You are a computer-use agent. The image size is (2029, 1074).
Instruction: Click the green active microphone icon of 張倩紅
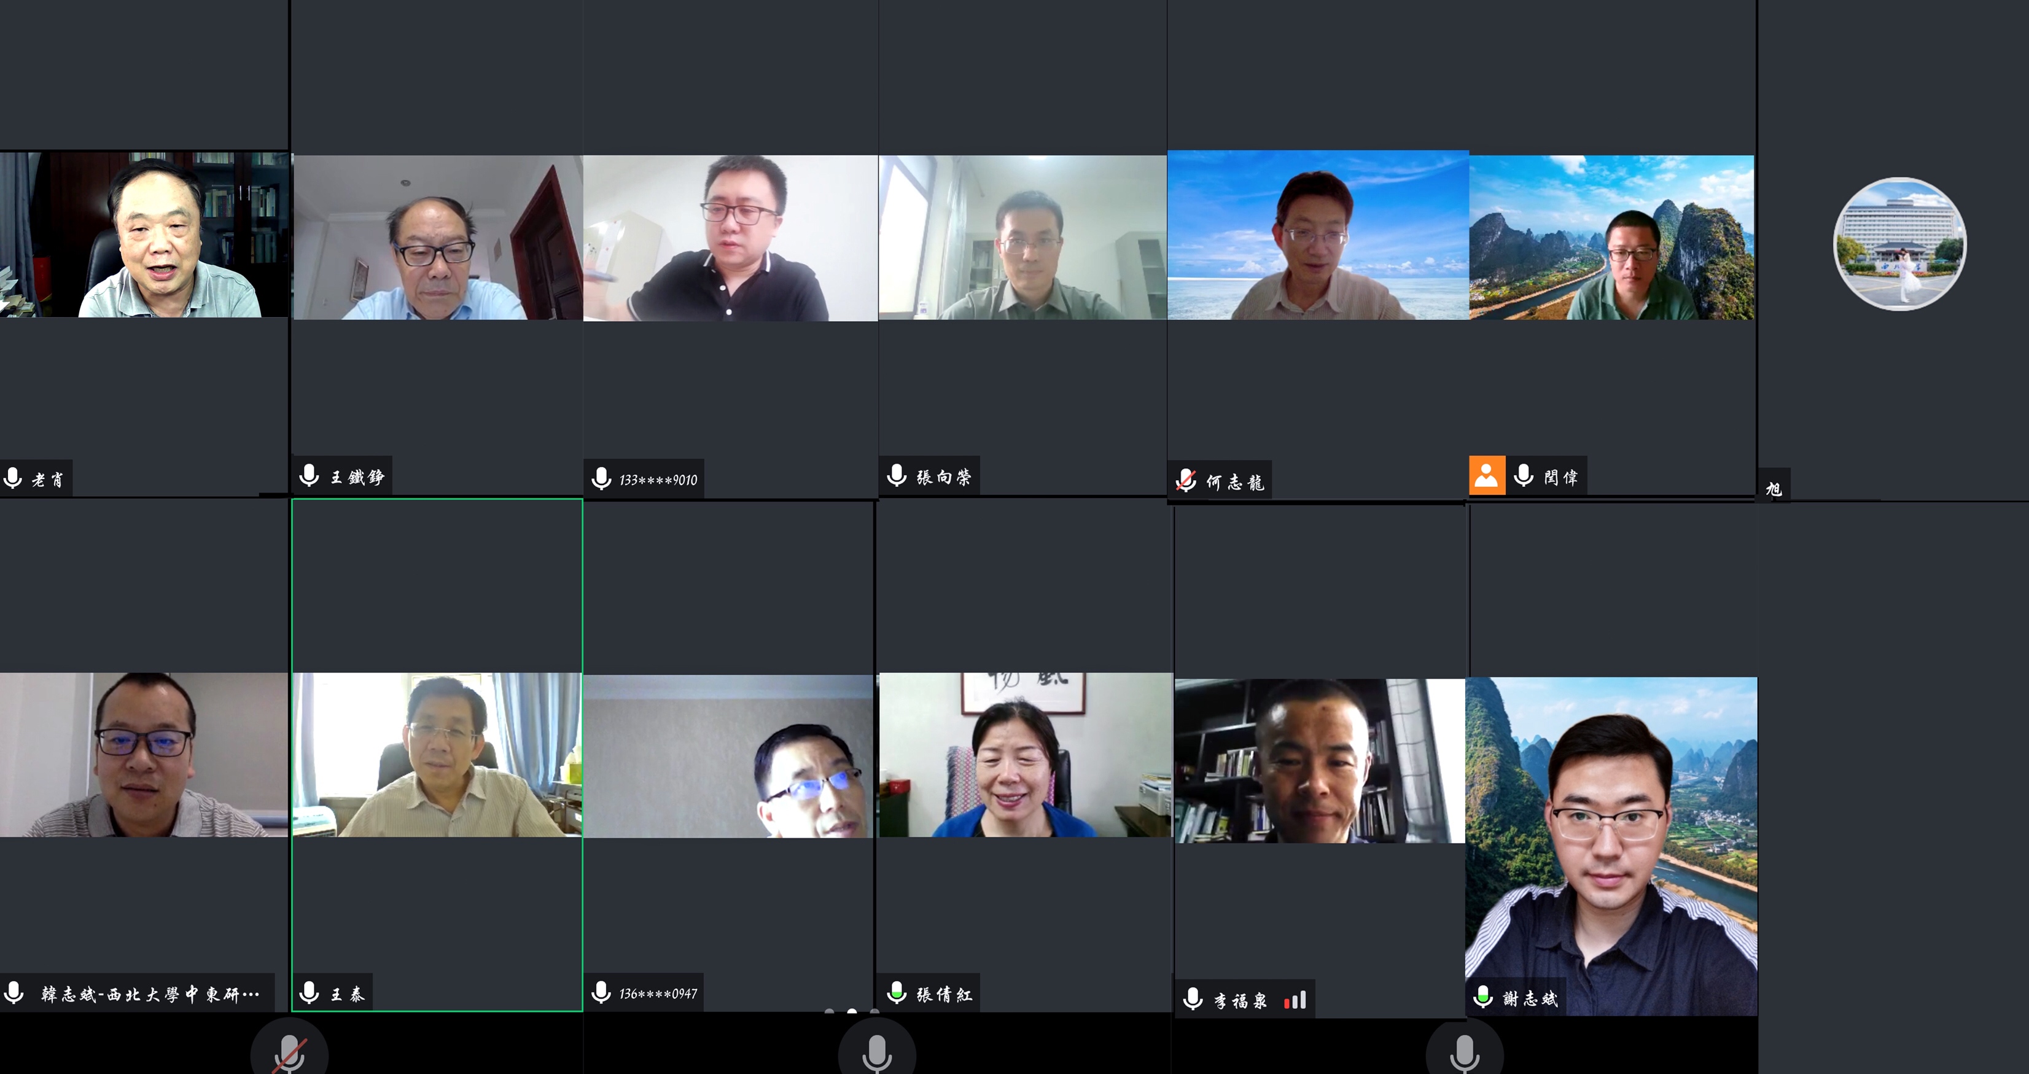[x=897, y=992]
